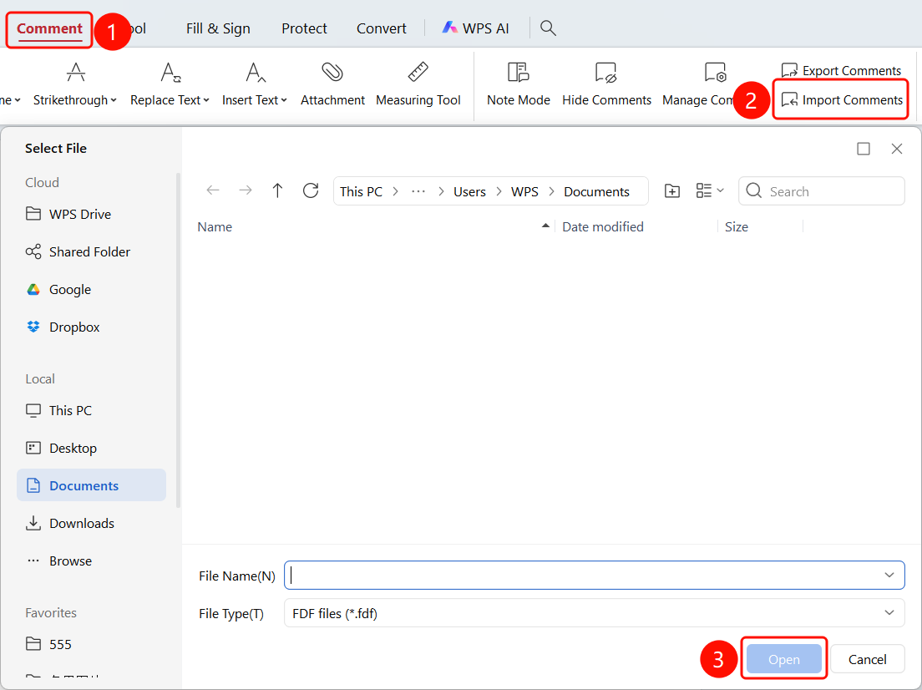Expand the Insert Text dropdown arrow
Screen dimensions: 922x690
[284, 100]
